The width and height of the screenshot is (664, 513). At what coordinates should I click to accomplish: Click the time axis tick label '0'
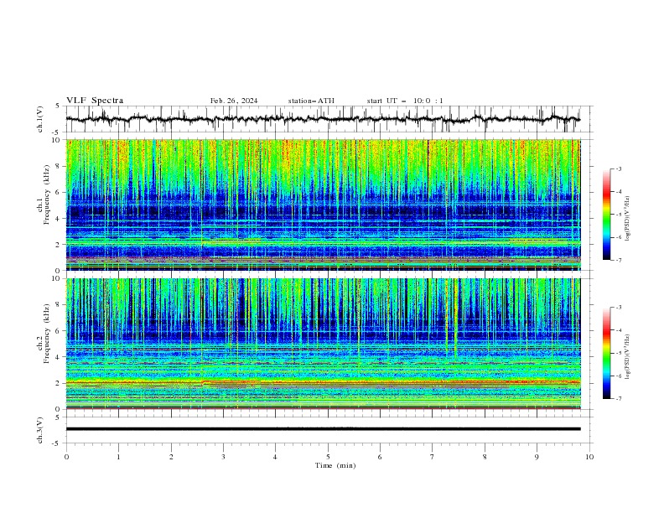(66, 457)
